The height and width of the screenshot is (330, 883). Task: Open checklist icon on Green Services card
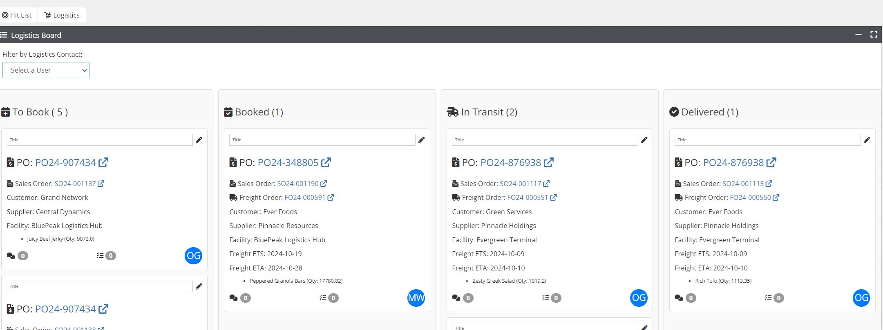tap(545, 298)
